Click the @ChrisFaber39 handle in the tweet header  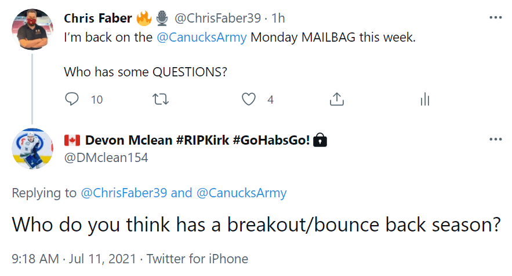(x=217, y=19)
